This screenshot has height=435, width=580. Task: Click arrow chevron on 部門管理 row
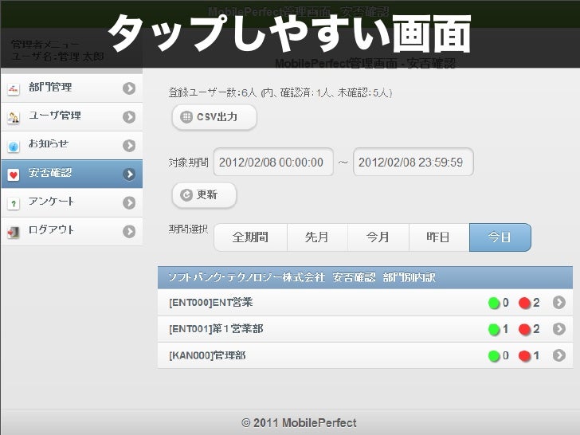[x=129, y=88]
